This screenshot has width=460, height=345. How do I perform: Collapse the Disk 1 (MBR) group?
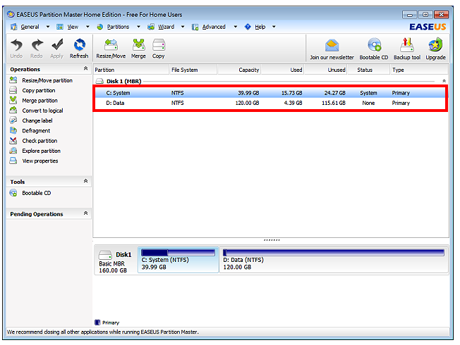click(x=444, y=81)
